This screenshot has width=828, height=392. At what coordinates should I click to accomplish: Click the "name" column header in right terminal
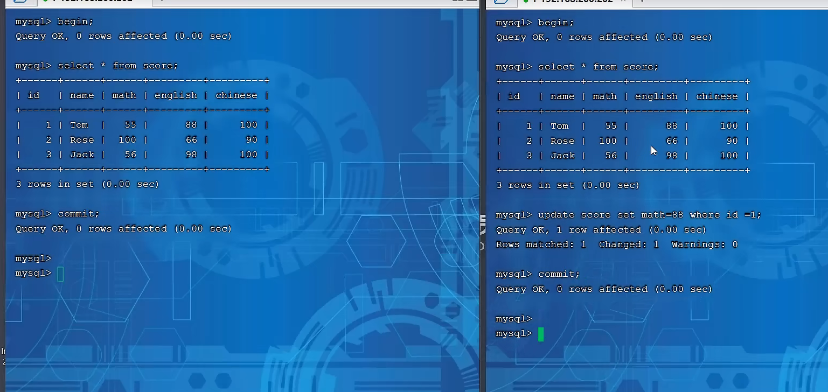pos(562,96)
